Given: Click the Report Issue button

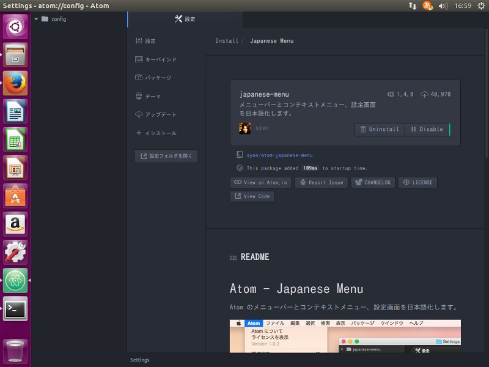Looking at the screenshot, I should click(322, 182).
